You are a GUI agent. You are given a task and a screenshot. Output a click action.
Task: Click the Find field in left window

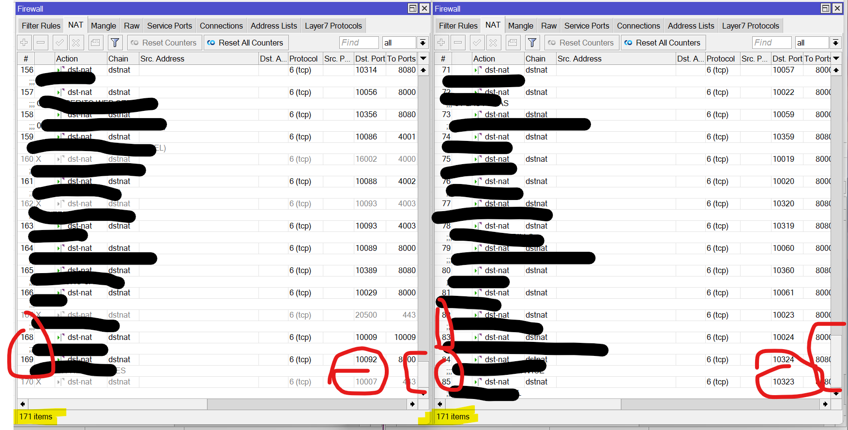coord(359,43)
